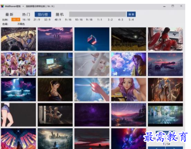Select the 排行榜 tab
The width and height of the screenshot is (191, 149).
click(x=43, y=14)
